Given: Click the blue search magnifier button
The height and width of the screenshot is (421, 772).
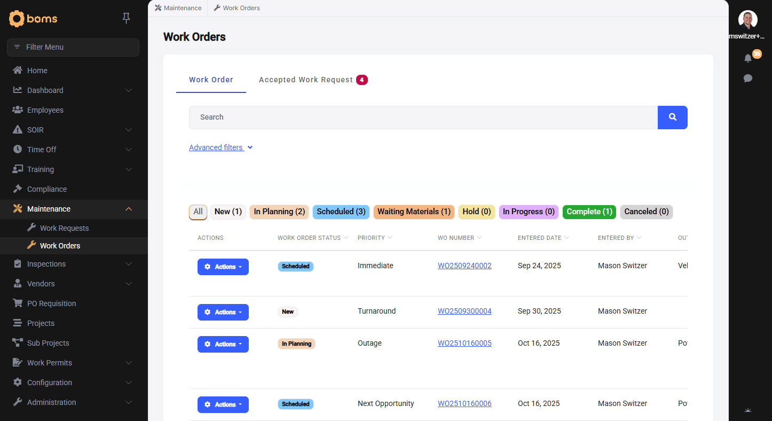Looking at the screenshot, I should (672, 117).
